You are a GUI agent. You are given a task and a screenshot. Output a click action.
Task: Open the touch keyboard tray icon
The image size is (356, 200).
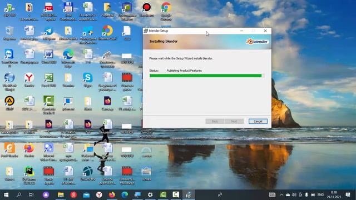[x=272, y=195]
